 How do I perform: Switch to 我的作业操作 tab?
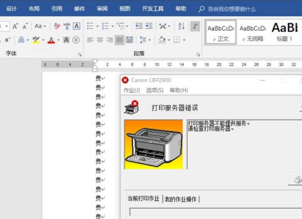[x=180, y=199]
